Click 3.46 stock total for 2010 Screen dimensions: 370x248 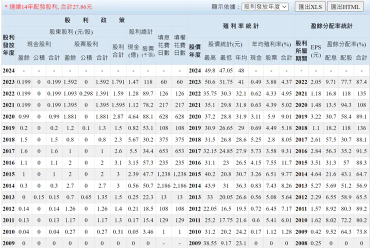point(148,231)
